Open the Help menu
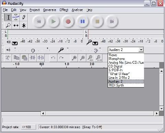 [x=89, y=10]
